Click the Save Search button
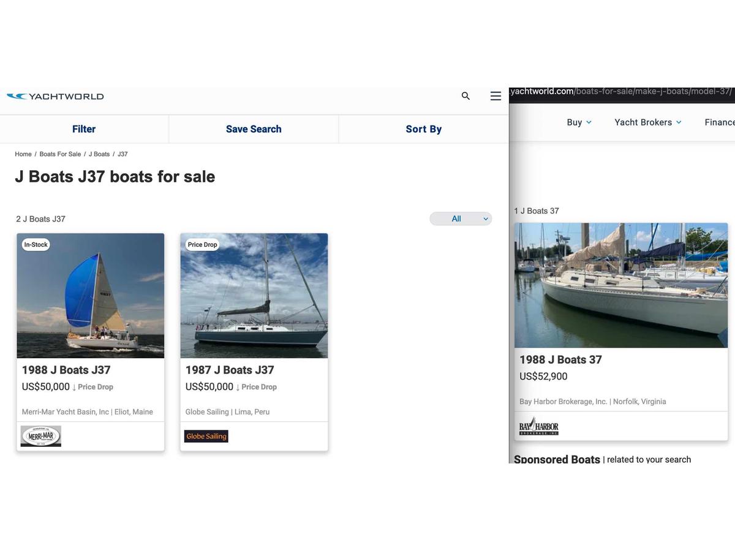Image resolution: width=735 pixels, height=551 pixels. tap(254, 129)
